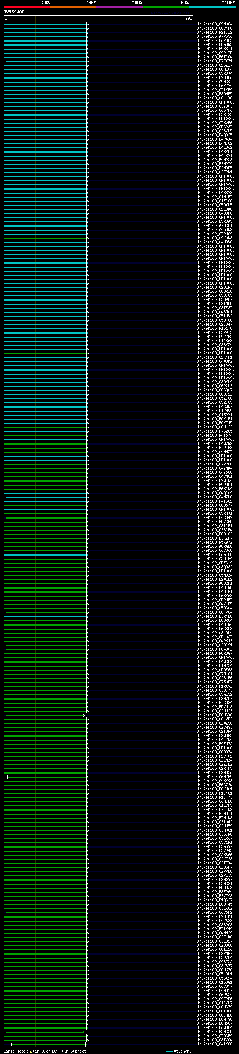
Task: Click the alignment bar for UniRef100_B3MDB5
Action: pos(46,168)
